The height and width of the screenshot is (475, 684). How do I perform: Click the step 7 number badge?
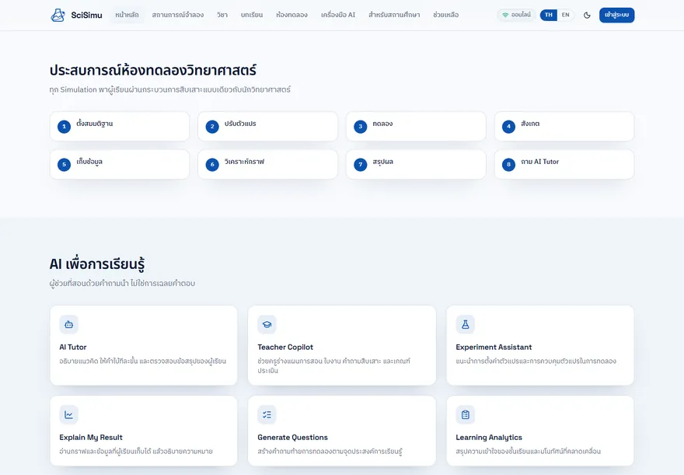coord(361,165)
